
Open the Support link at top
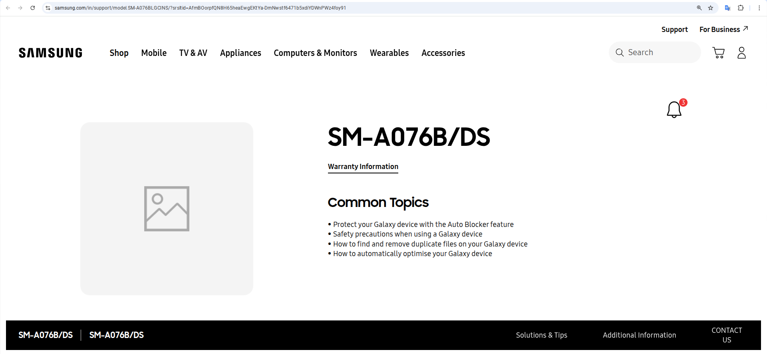point(674,30)
